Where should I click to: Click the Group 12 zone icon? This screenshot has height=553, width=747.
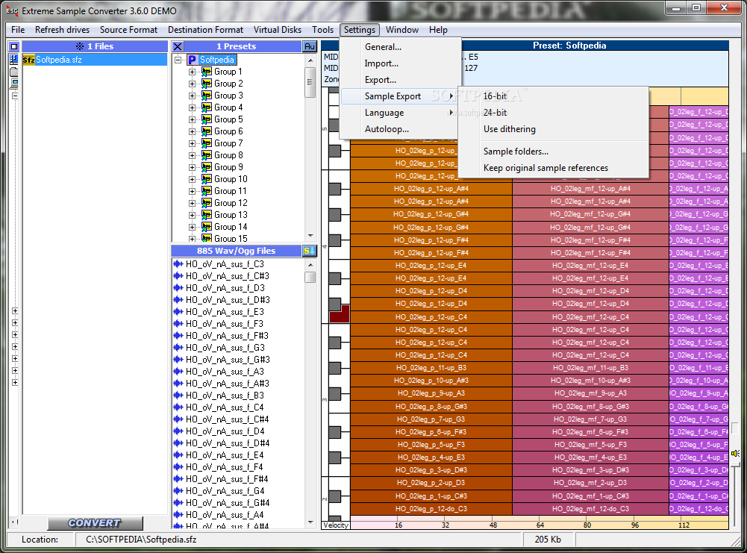206,203
